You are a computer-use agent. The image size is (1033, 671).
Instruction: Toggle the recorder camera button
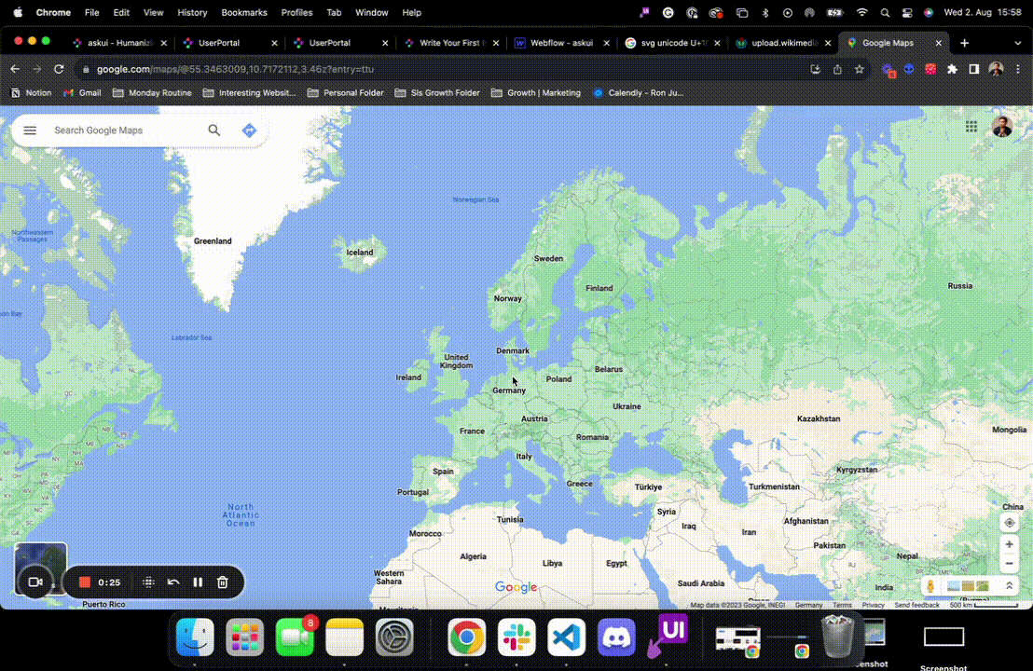[x=35, y=582]
